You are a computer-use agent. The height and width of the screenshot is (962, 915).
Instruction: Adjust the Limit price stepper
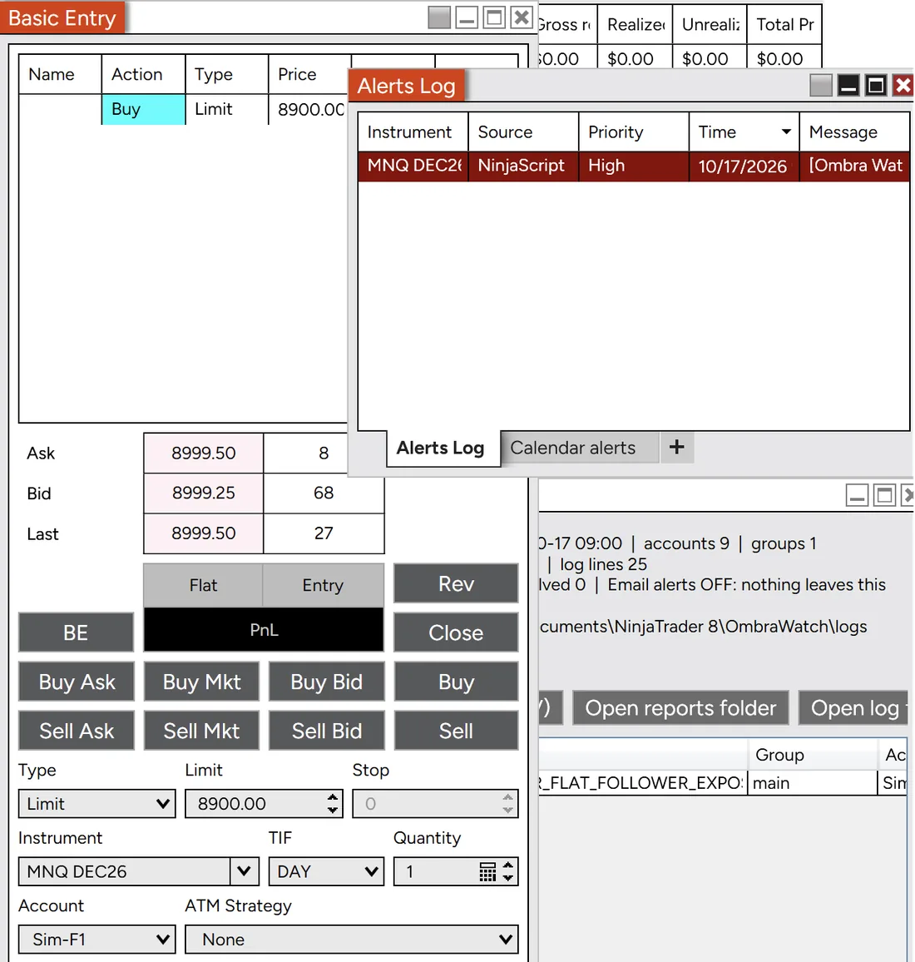(333, 804)
